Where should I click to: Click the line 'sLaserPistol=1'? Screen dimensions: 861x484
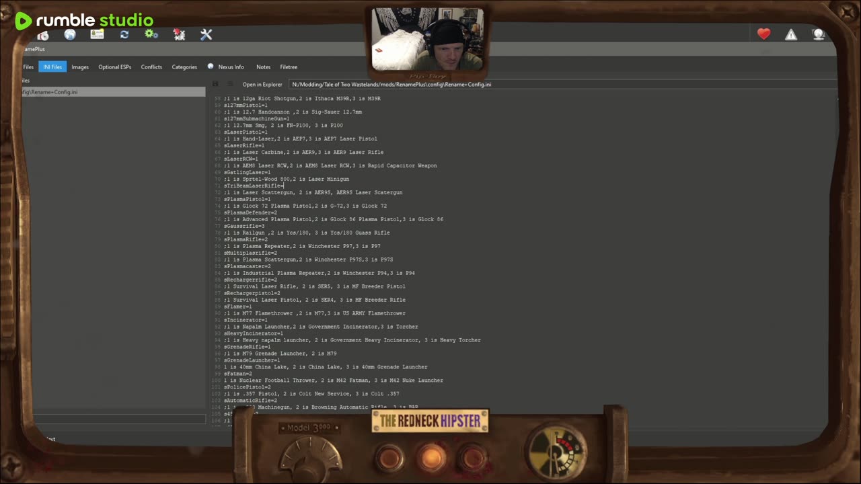point(246,132)
